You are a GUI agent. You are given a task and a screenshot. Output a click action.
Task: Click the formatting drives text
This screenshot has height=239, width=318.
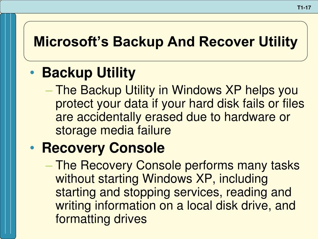point(101,219)
